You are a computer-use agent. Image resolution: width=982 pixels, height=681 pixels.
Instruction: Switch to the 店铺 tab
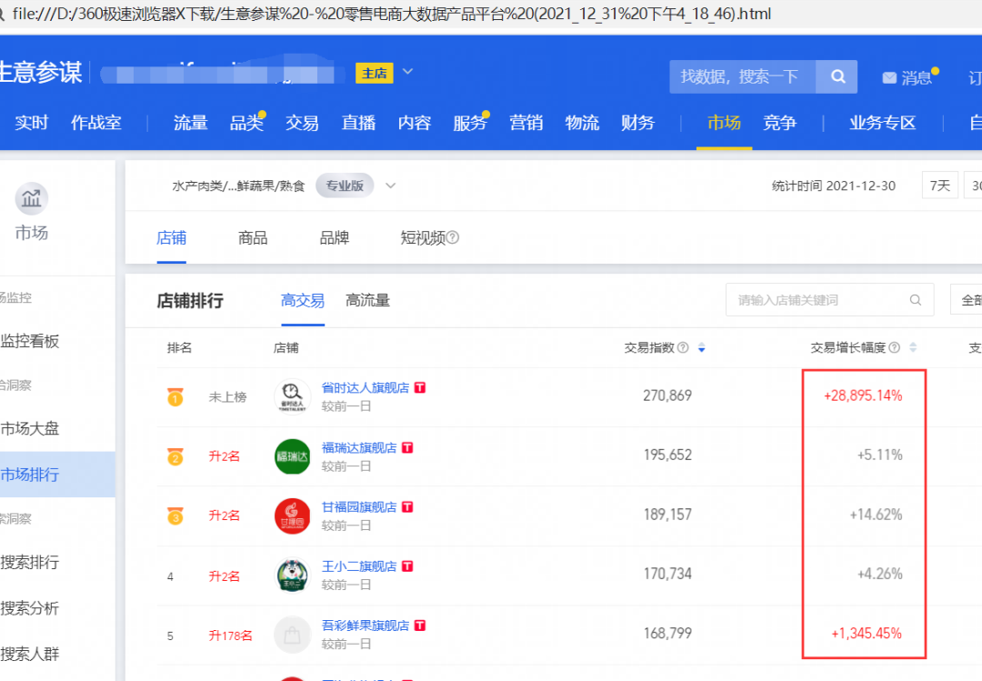click(x=171, y=238)
